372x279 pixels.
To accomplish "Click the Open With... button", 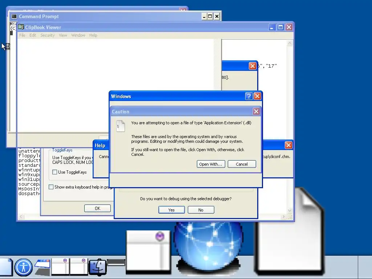I will 211,164.
